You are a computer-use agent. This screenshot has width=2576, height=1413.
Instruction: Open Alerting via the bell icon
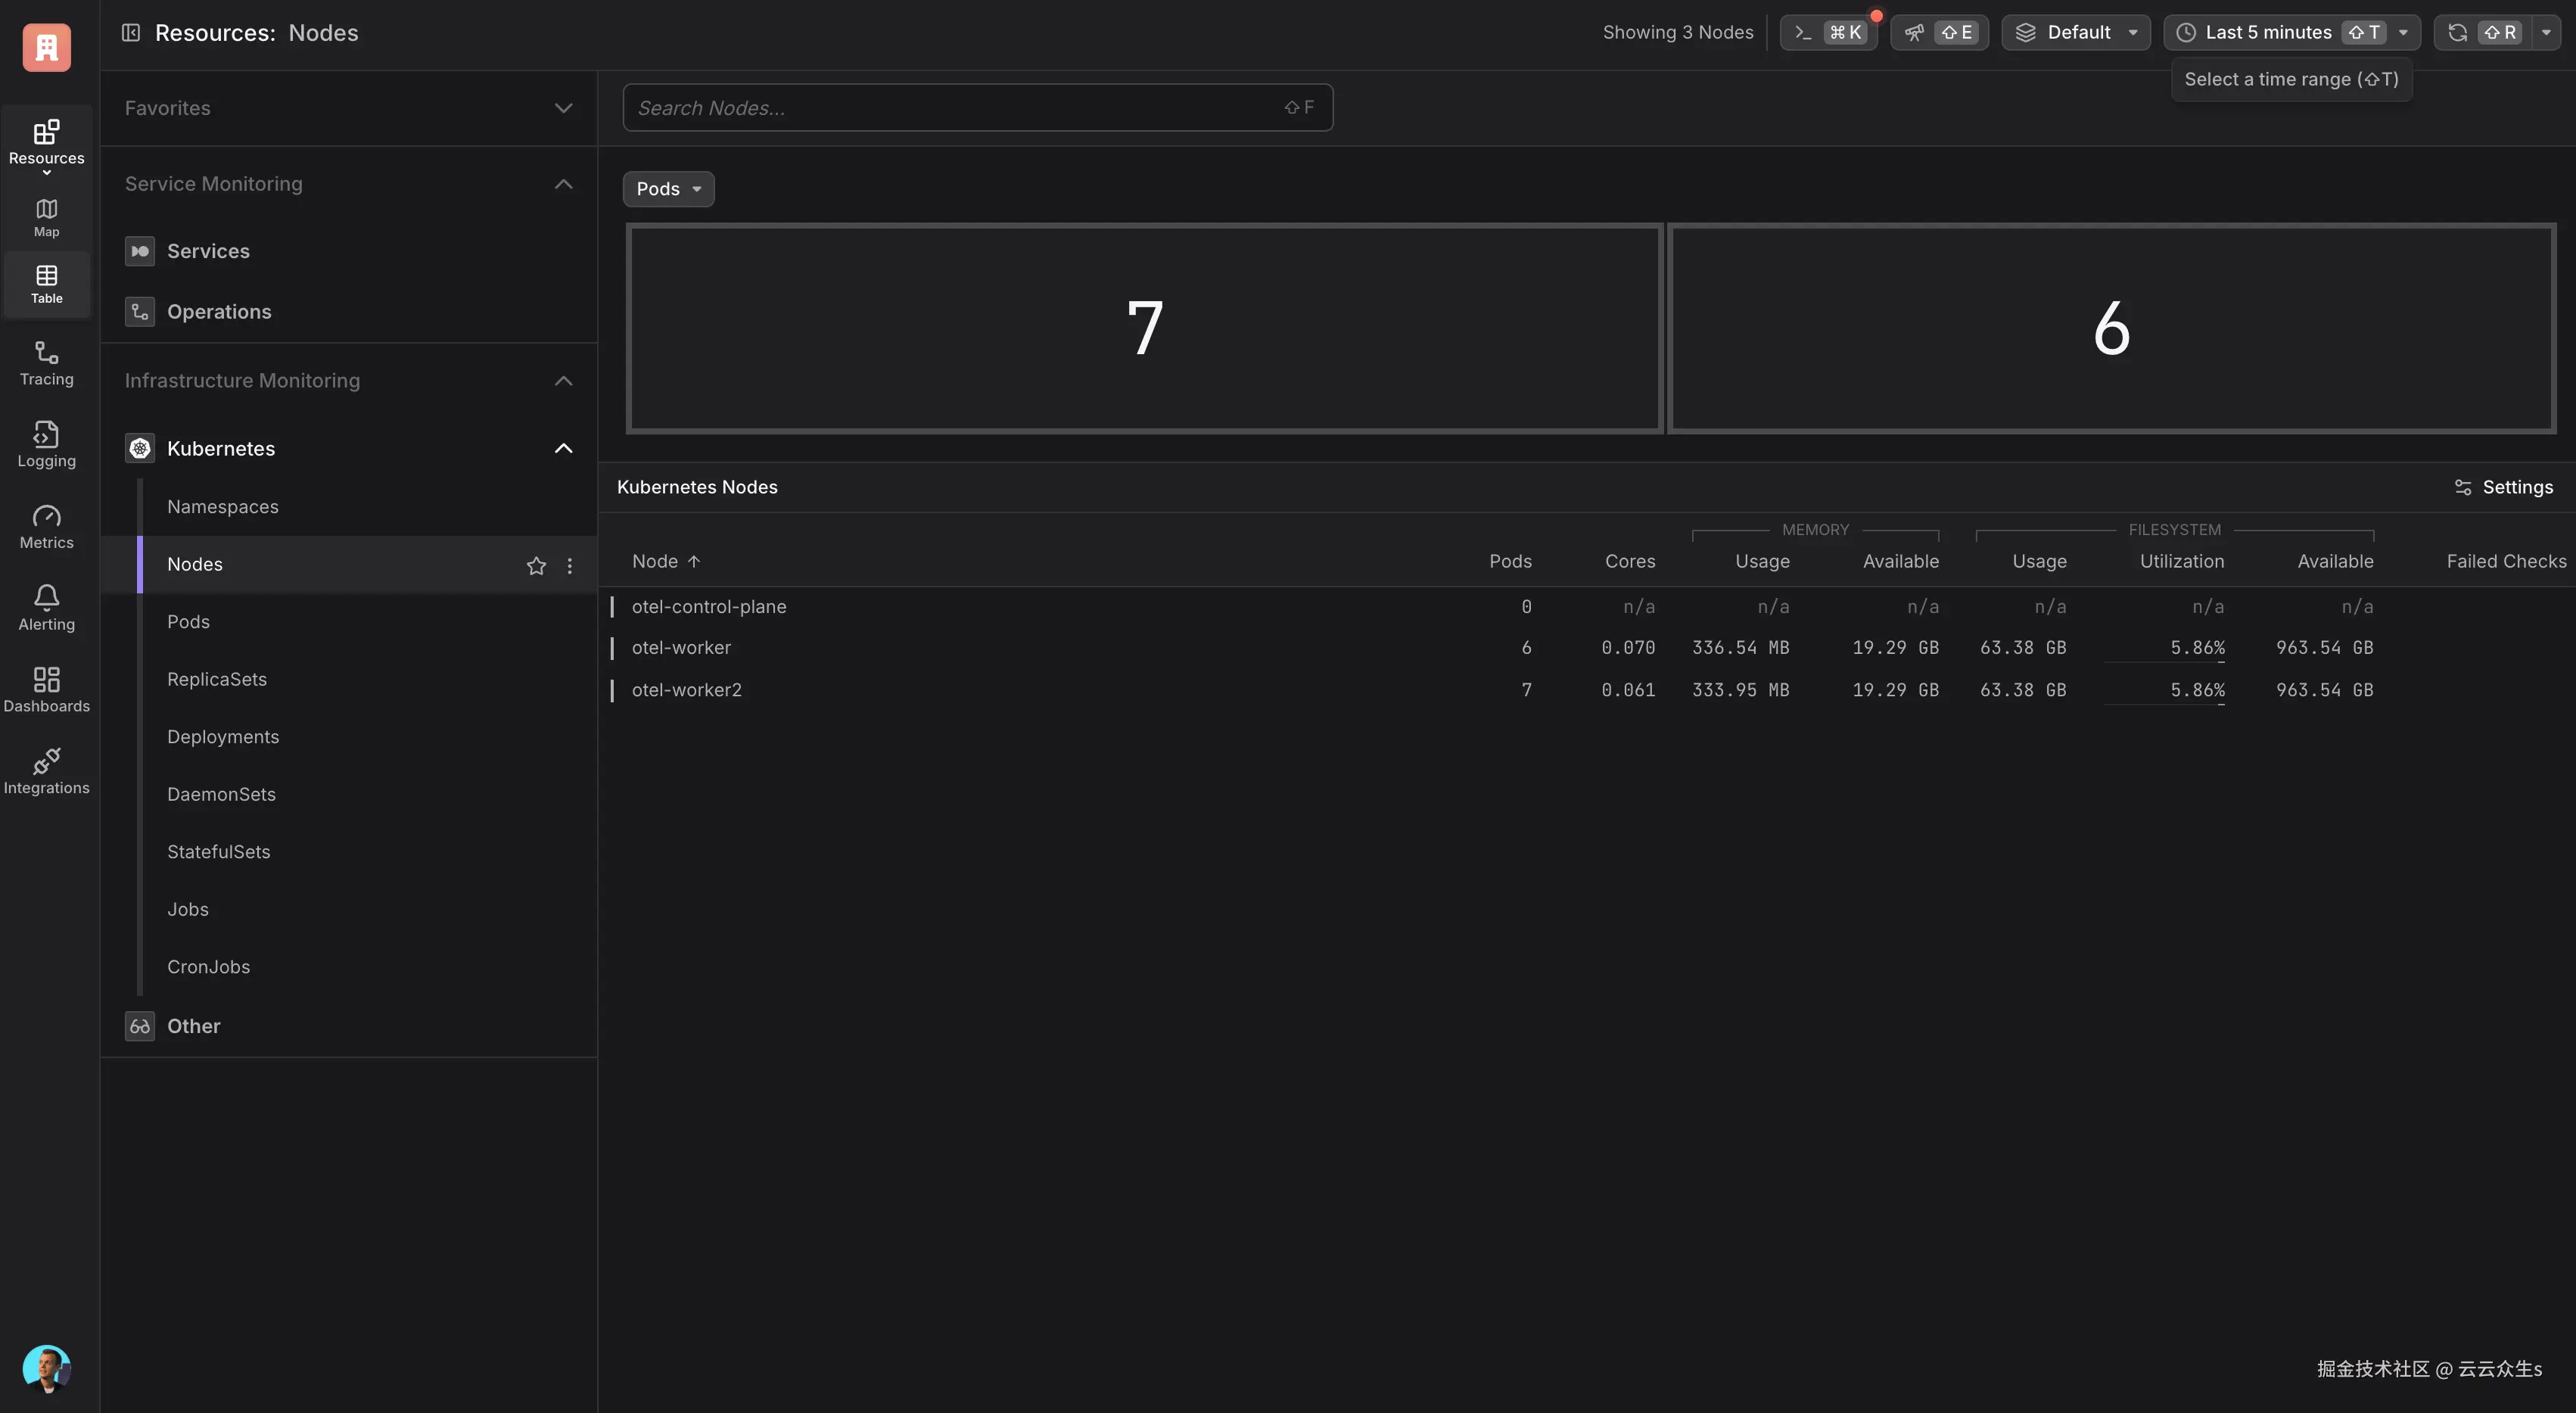[46, 598]
